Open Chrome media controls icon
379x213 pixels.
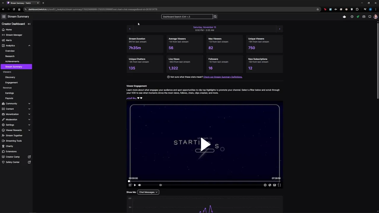[x=365, y=9]
